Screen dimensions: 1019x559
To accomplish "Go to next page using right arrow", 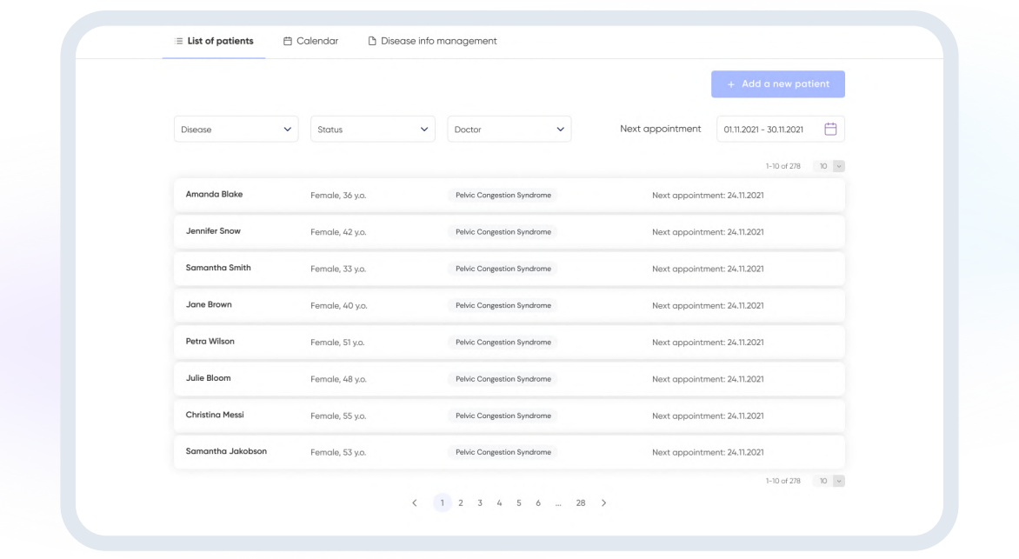I will [x=604, y=502].
